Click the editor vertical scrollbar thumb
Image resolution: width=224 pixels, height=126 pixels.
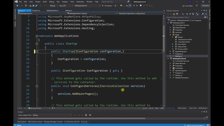(x=164, y=38)
